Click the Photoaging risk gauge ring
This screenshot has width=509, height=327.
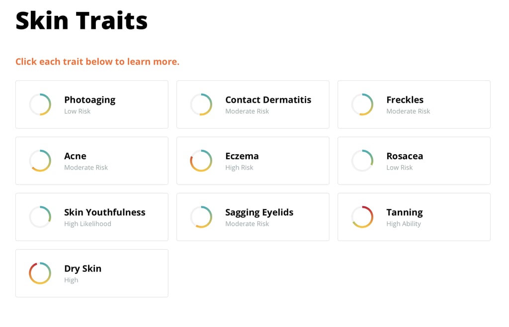tap(40, 104)
